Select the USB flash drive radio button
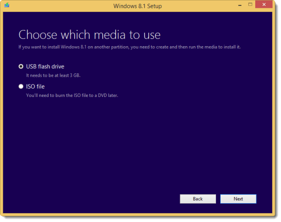 pyautogui.click(x=21, y=66)
